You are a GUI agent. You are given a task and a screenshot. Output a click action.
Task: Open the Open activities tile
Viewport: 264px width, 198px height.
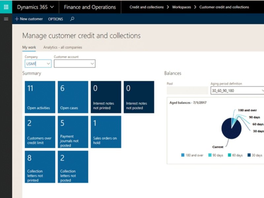coord(40,97)
